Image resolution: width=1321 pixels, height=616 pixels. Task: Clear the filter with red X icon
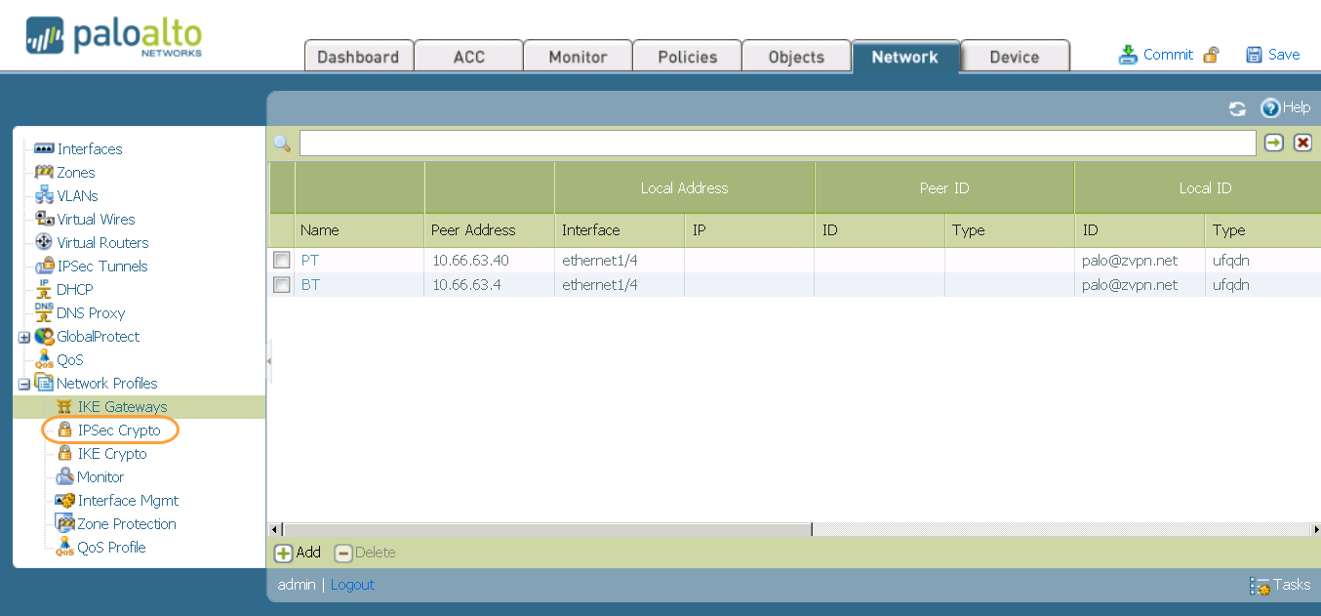tap(1302, 144)
